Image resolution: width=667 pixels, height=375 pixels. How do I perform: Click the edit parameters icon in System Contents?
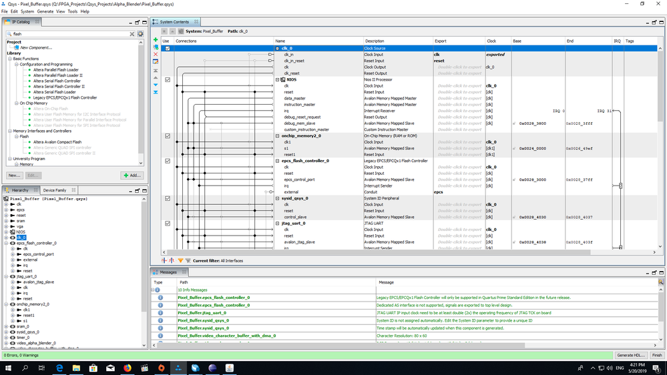click(x=156, y=62)
